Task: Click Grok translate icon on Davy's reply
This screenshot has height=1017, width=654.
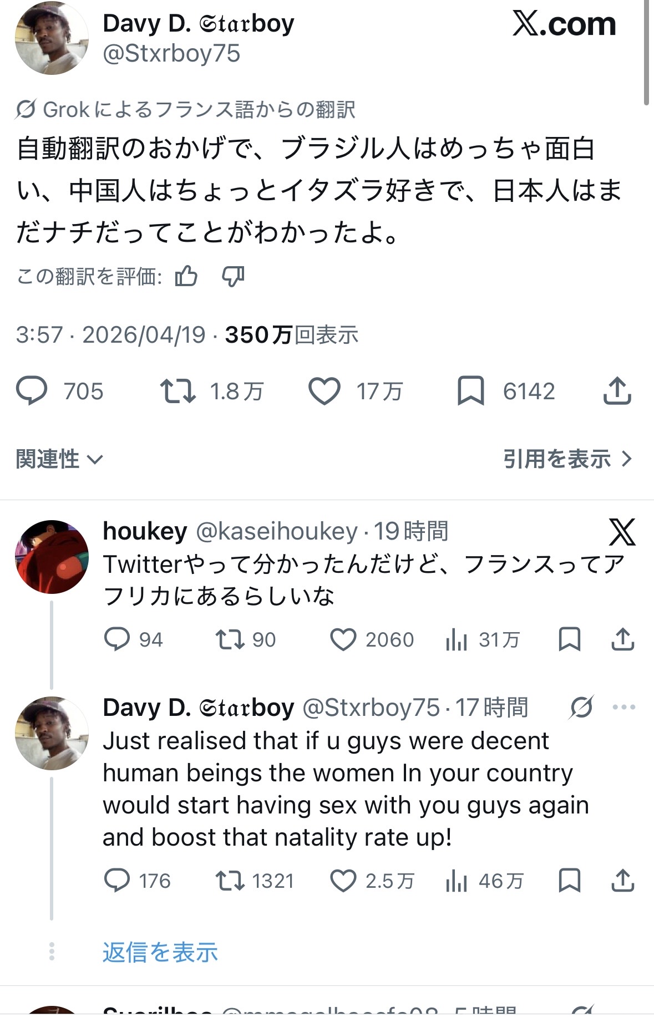Action: (x=581, y=707)
